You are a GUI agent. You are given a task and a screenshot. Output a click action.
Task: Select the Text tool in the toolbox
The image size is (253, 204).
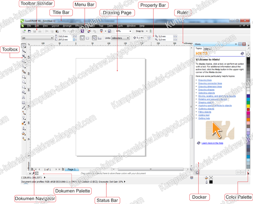tap(24, 97)
